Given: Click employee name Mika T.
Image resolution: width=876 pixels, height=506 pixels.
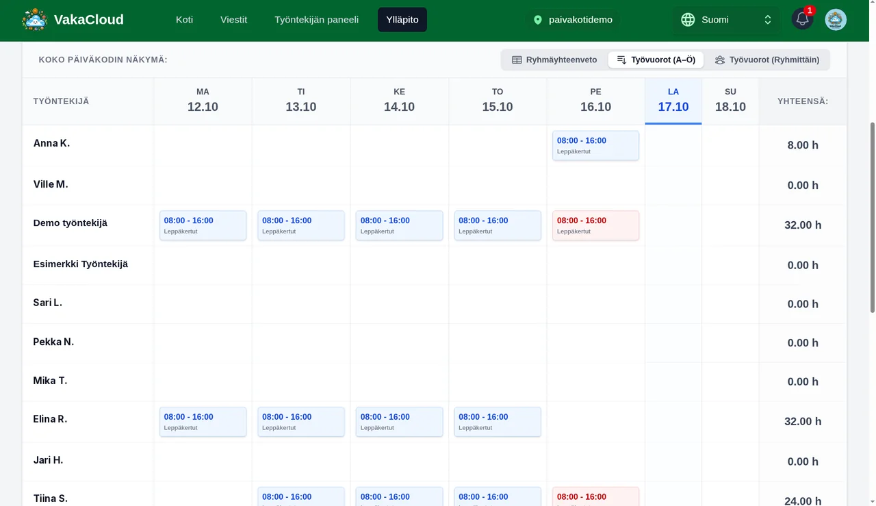Looking at the screenshot, I should coord(50,381).
